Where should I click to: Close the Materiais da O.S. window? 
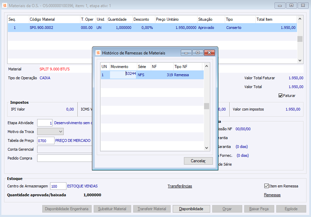coord(303,5)
